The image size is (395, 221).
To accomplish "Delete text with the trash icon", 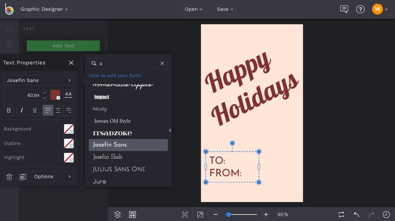I will click(x=9, y=176).
